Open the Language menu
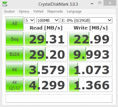Viewport: 118px width, 107px height. (74, 11)
